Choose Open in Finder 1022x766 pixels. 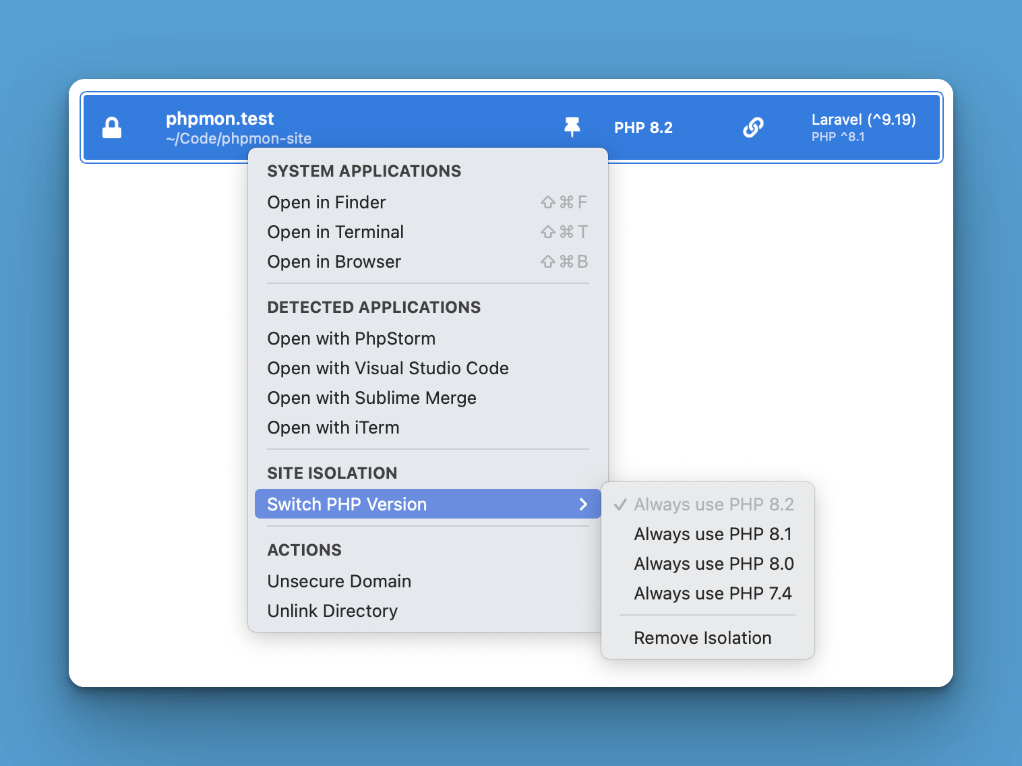point(428,202)
